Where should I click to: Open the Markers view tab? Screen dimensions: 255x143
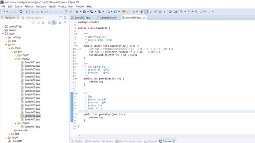coord(77,141)
